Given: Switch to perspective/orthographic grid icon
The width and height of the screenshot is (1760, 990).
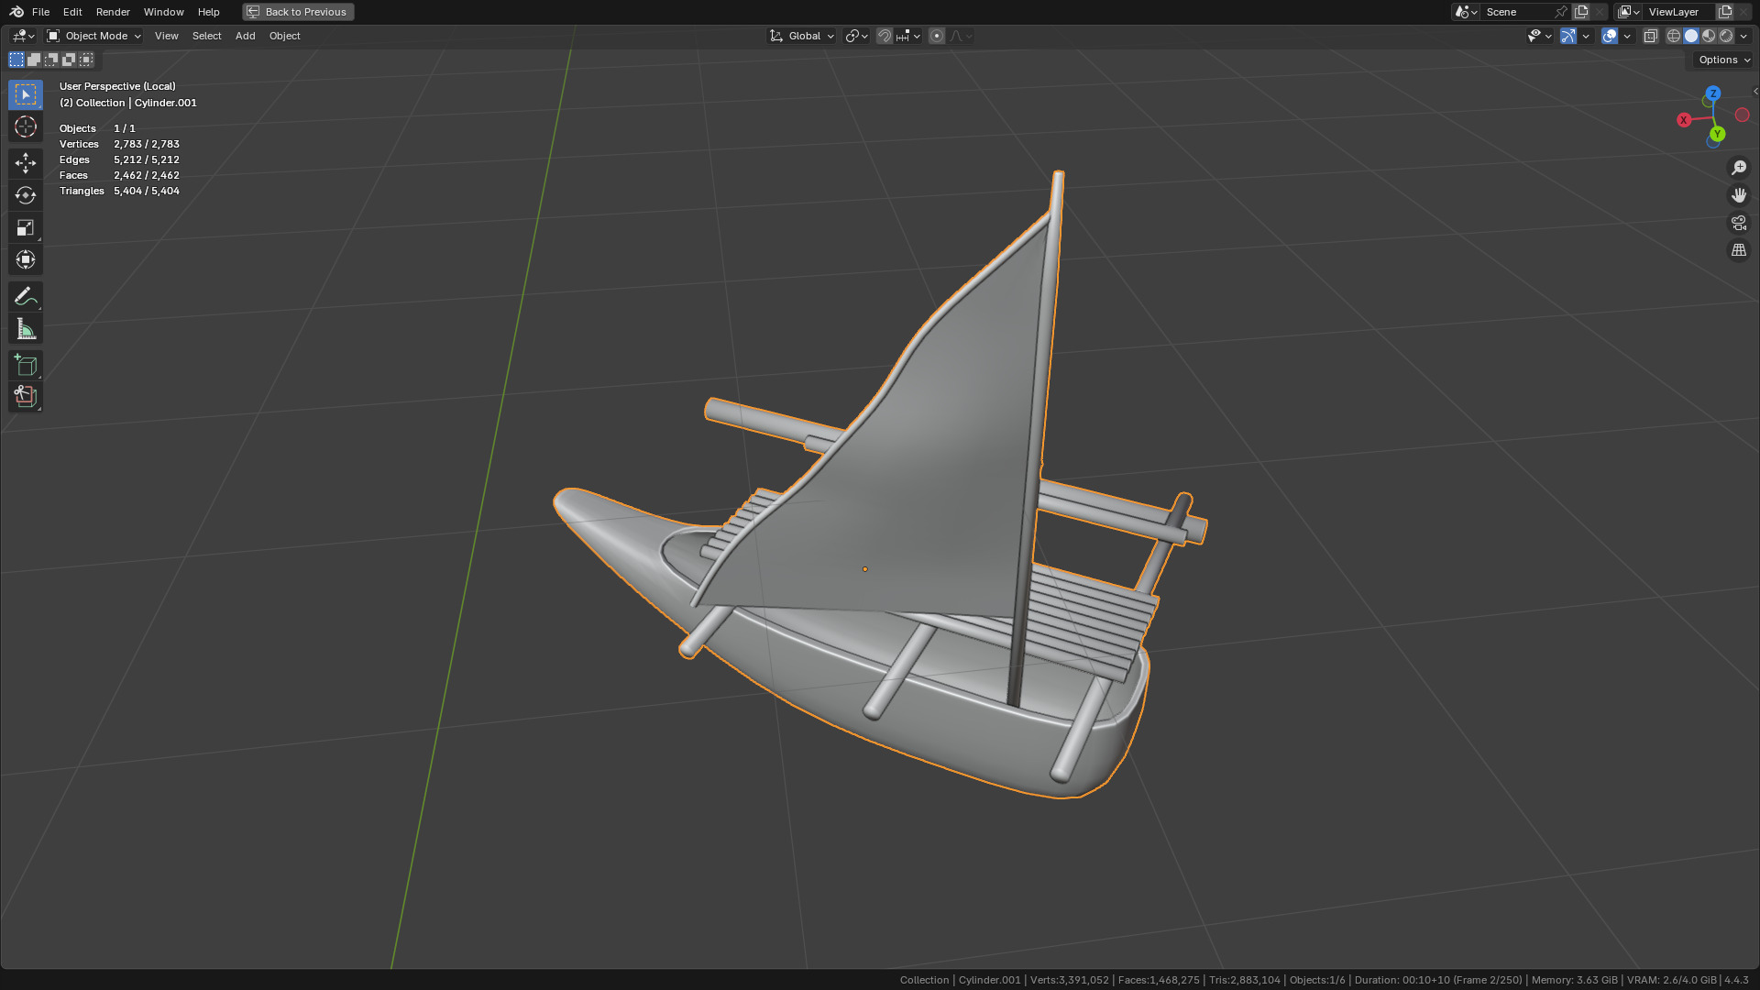Looking at the screenshot, I should coord(1738,250).
